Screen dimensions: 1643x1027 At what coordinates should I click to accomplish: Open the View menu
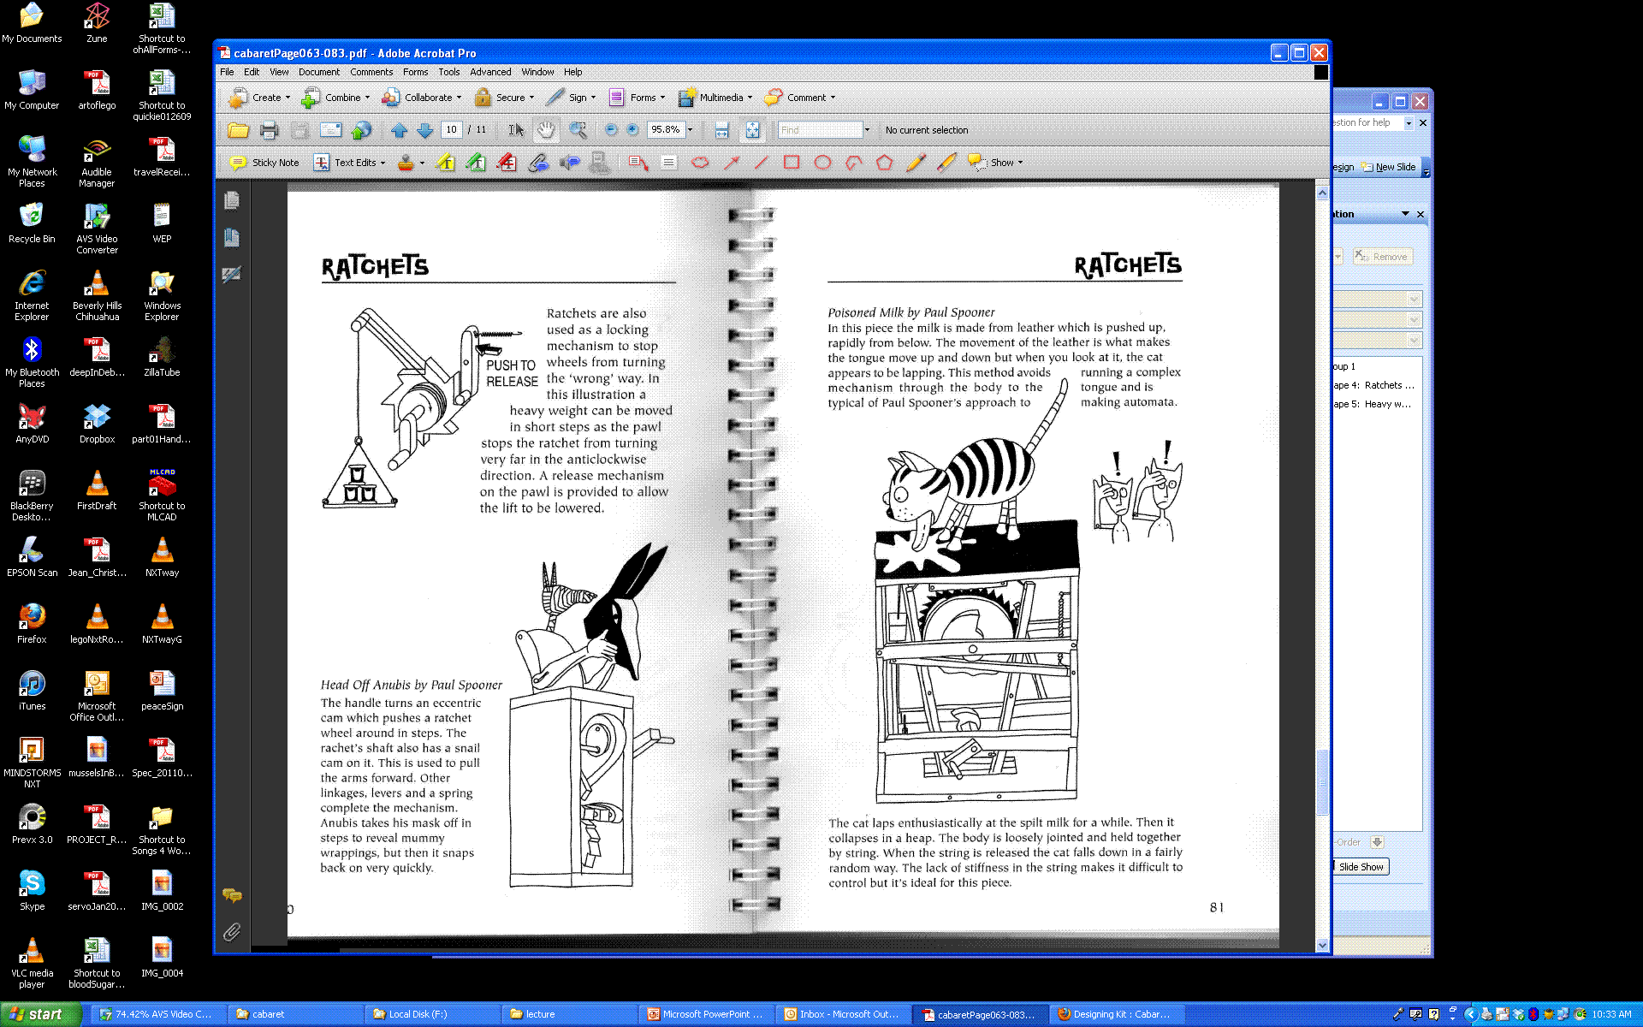[x=279, y=72]
